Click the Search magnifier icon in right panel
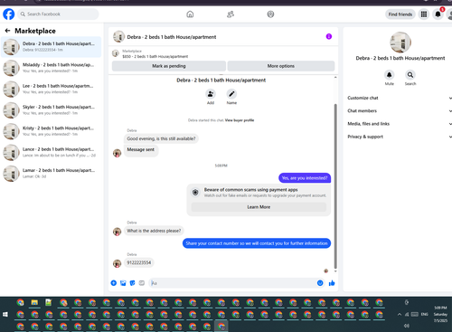 point(410,75)
